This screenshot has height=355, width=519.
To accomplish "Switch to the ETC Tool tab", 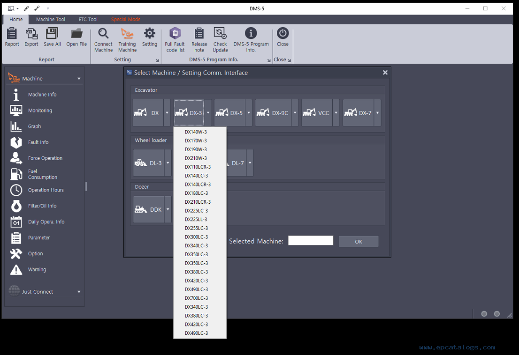I will pos(88,20).
